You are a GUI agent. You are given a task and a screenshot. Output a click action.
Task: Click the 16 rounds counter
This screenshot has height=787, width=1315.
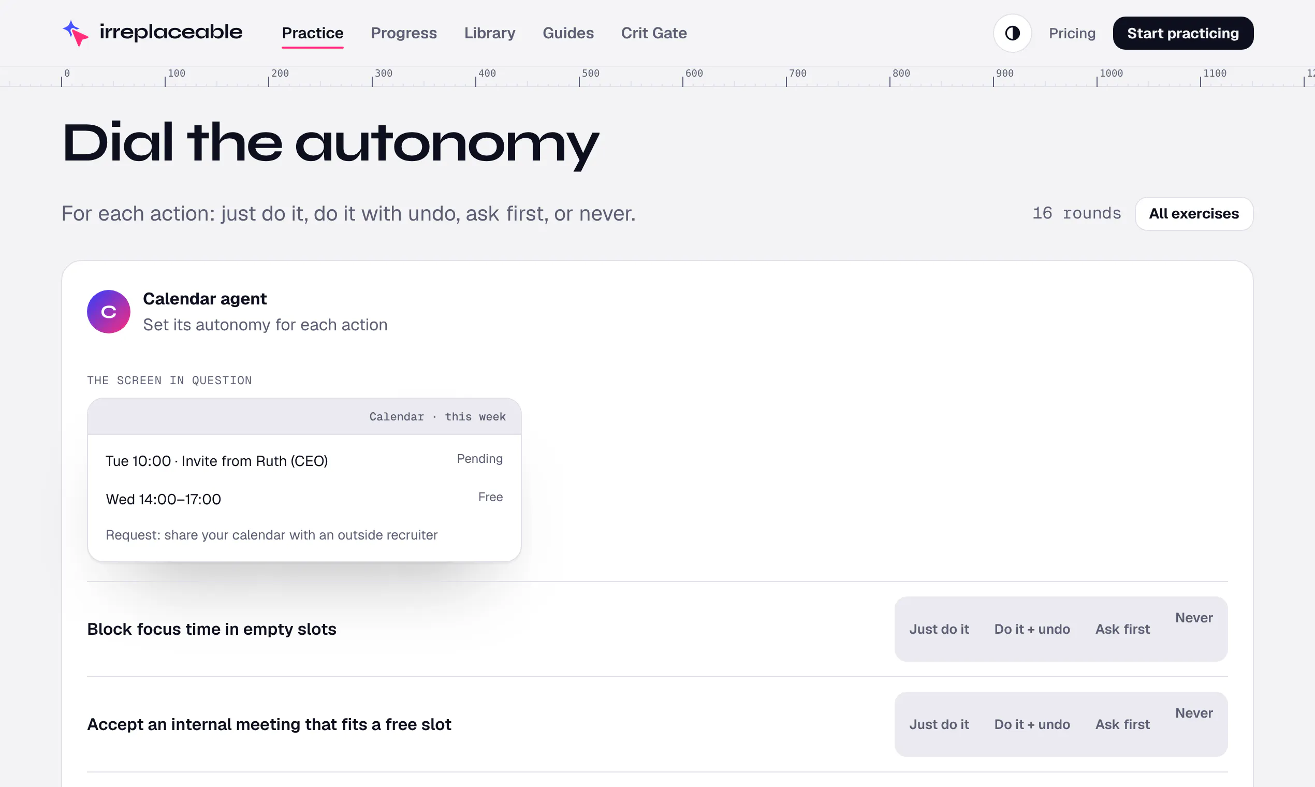[1076, 213]
